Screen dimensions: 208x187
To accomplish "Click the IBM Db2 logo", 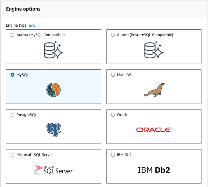I will tap(154, 170).
